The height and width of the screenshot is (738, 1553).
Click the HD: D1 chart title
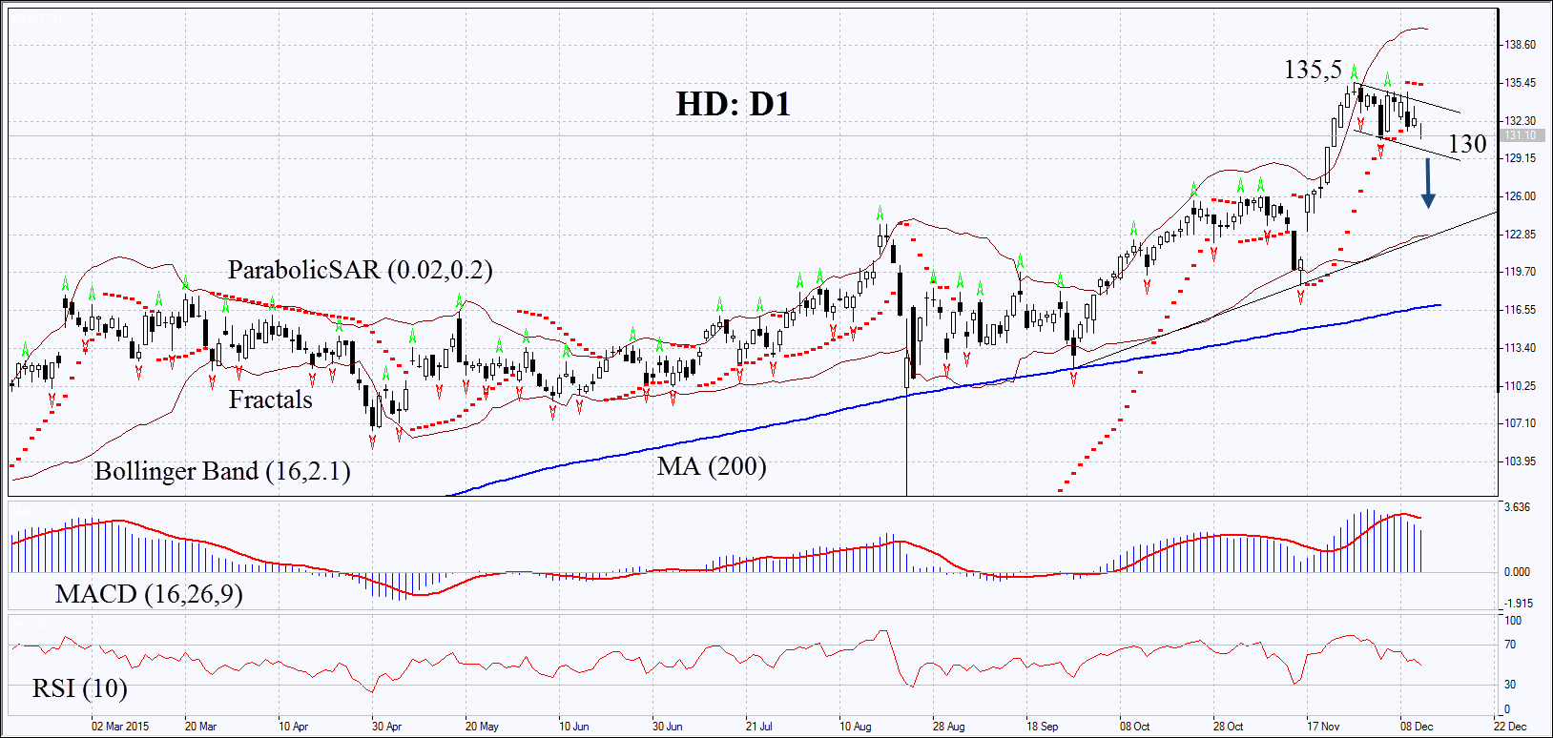pyautogui.click(x=734, y=104)
